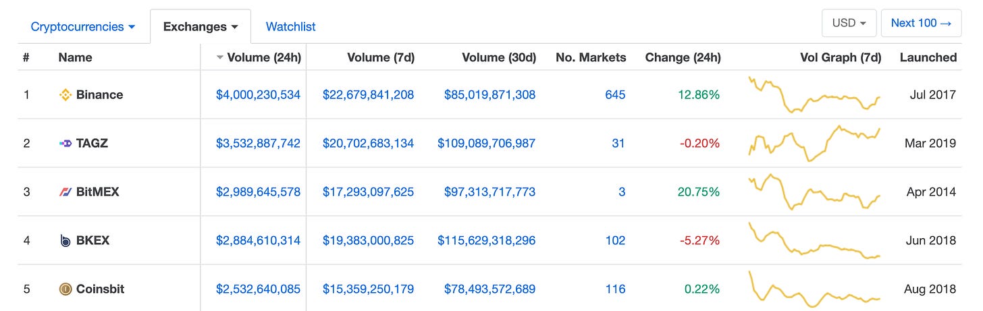Viewport: 983px width, 311px height.
Task: Sort by Volume (7d) column header
Action: [381, 58]
